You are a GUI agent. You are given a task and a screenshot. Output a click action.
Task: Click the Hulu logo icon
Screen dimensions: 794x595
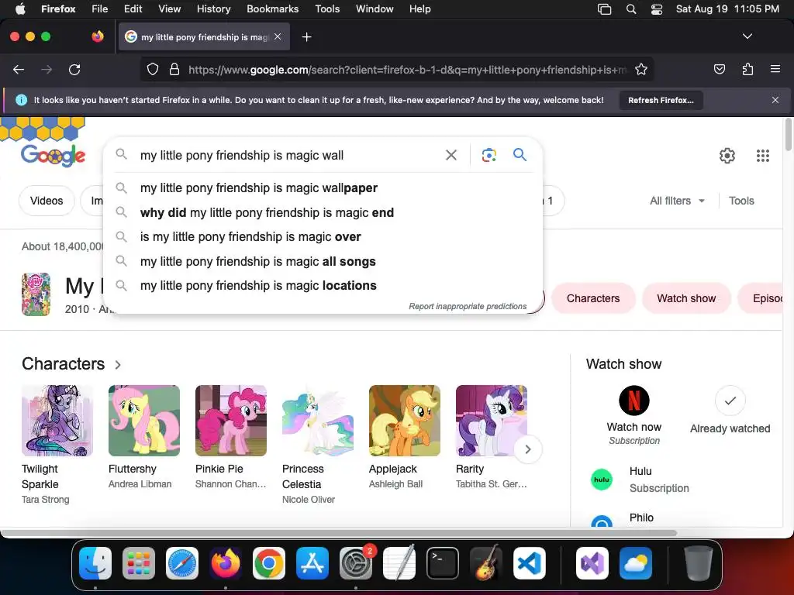[x=602, y=480]
